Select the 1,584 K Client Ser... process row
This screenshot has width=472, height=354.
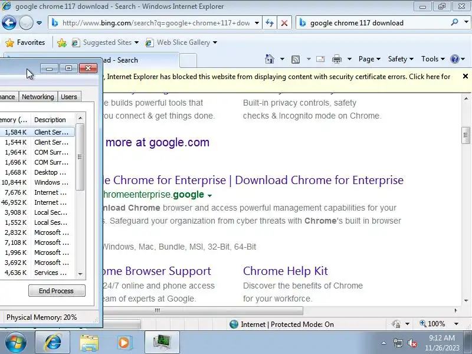37,132
